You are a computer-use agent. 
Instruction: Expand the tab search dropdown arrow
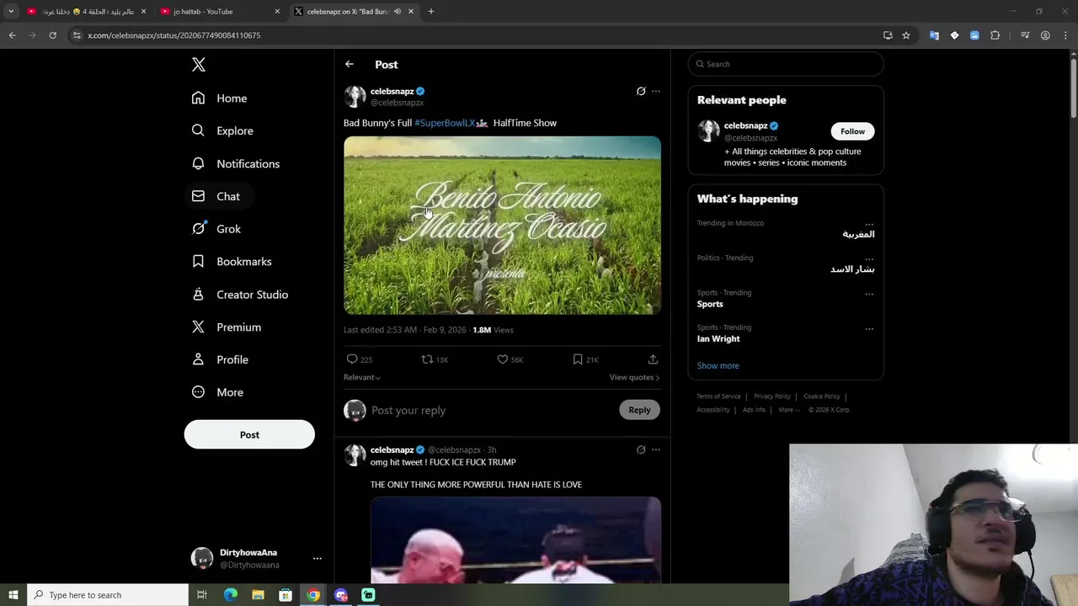click(11, 12)
